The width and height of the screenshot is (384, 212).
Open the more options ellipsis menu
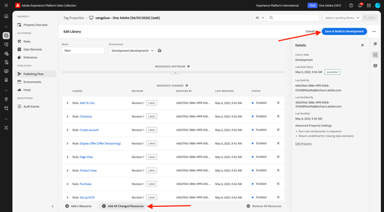point(374,32)
